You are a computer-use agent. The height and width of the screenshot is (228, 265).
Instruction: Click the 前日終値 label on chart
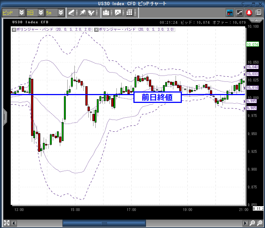157,97
